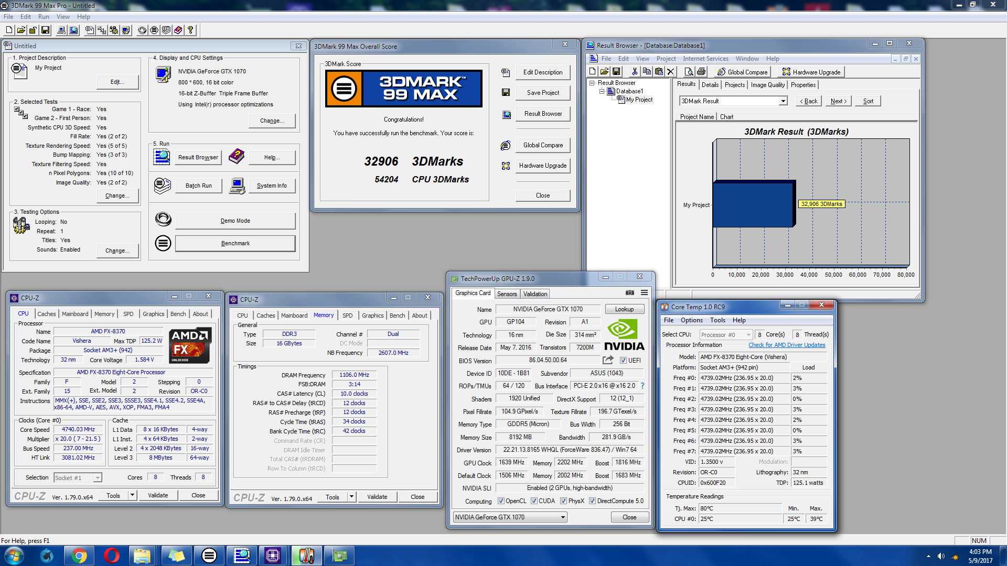Click Delete X icon in Result Browser
The height and width of the screenshot is (566, 1007).
point(670,72)
